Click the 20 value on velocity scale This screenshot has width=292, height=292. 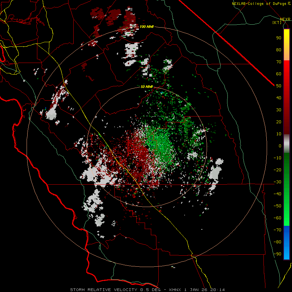[279, 122]
